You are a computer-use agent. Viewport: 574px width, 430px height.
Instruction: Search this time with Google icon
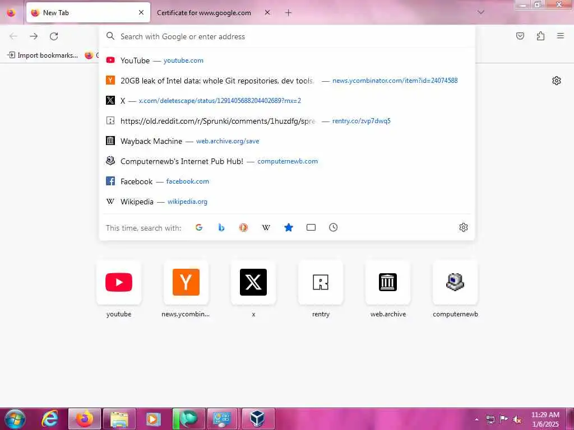tap(199, 227)
